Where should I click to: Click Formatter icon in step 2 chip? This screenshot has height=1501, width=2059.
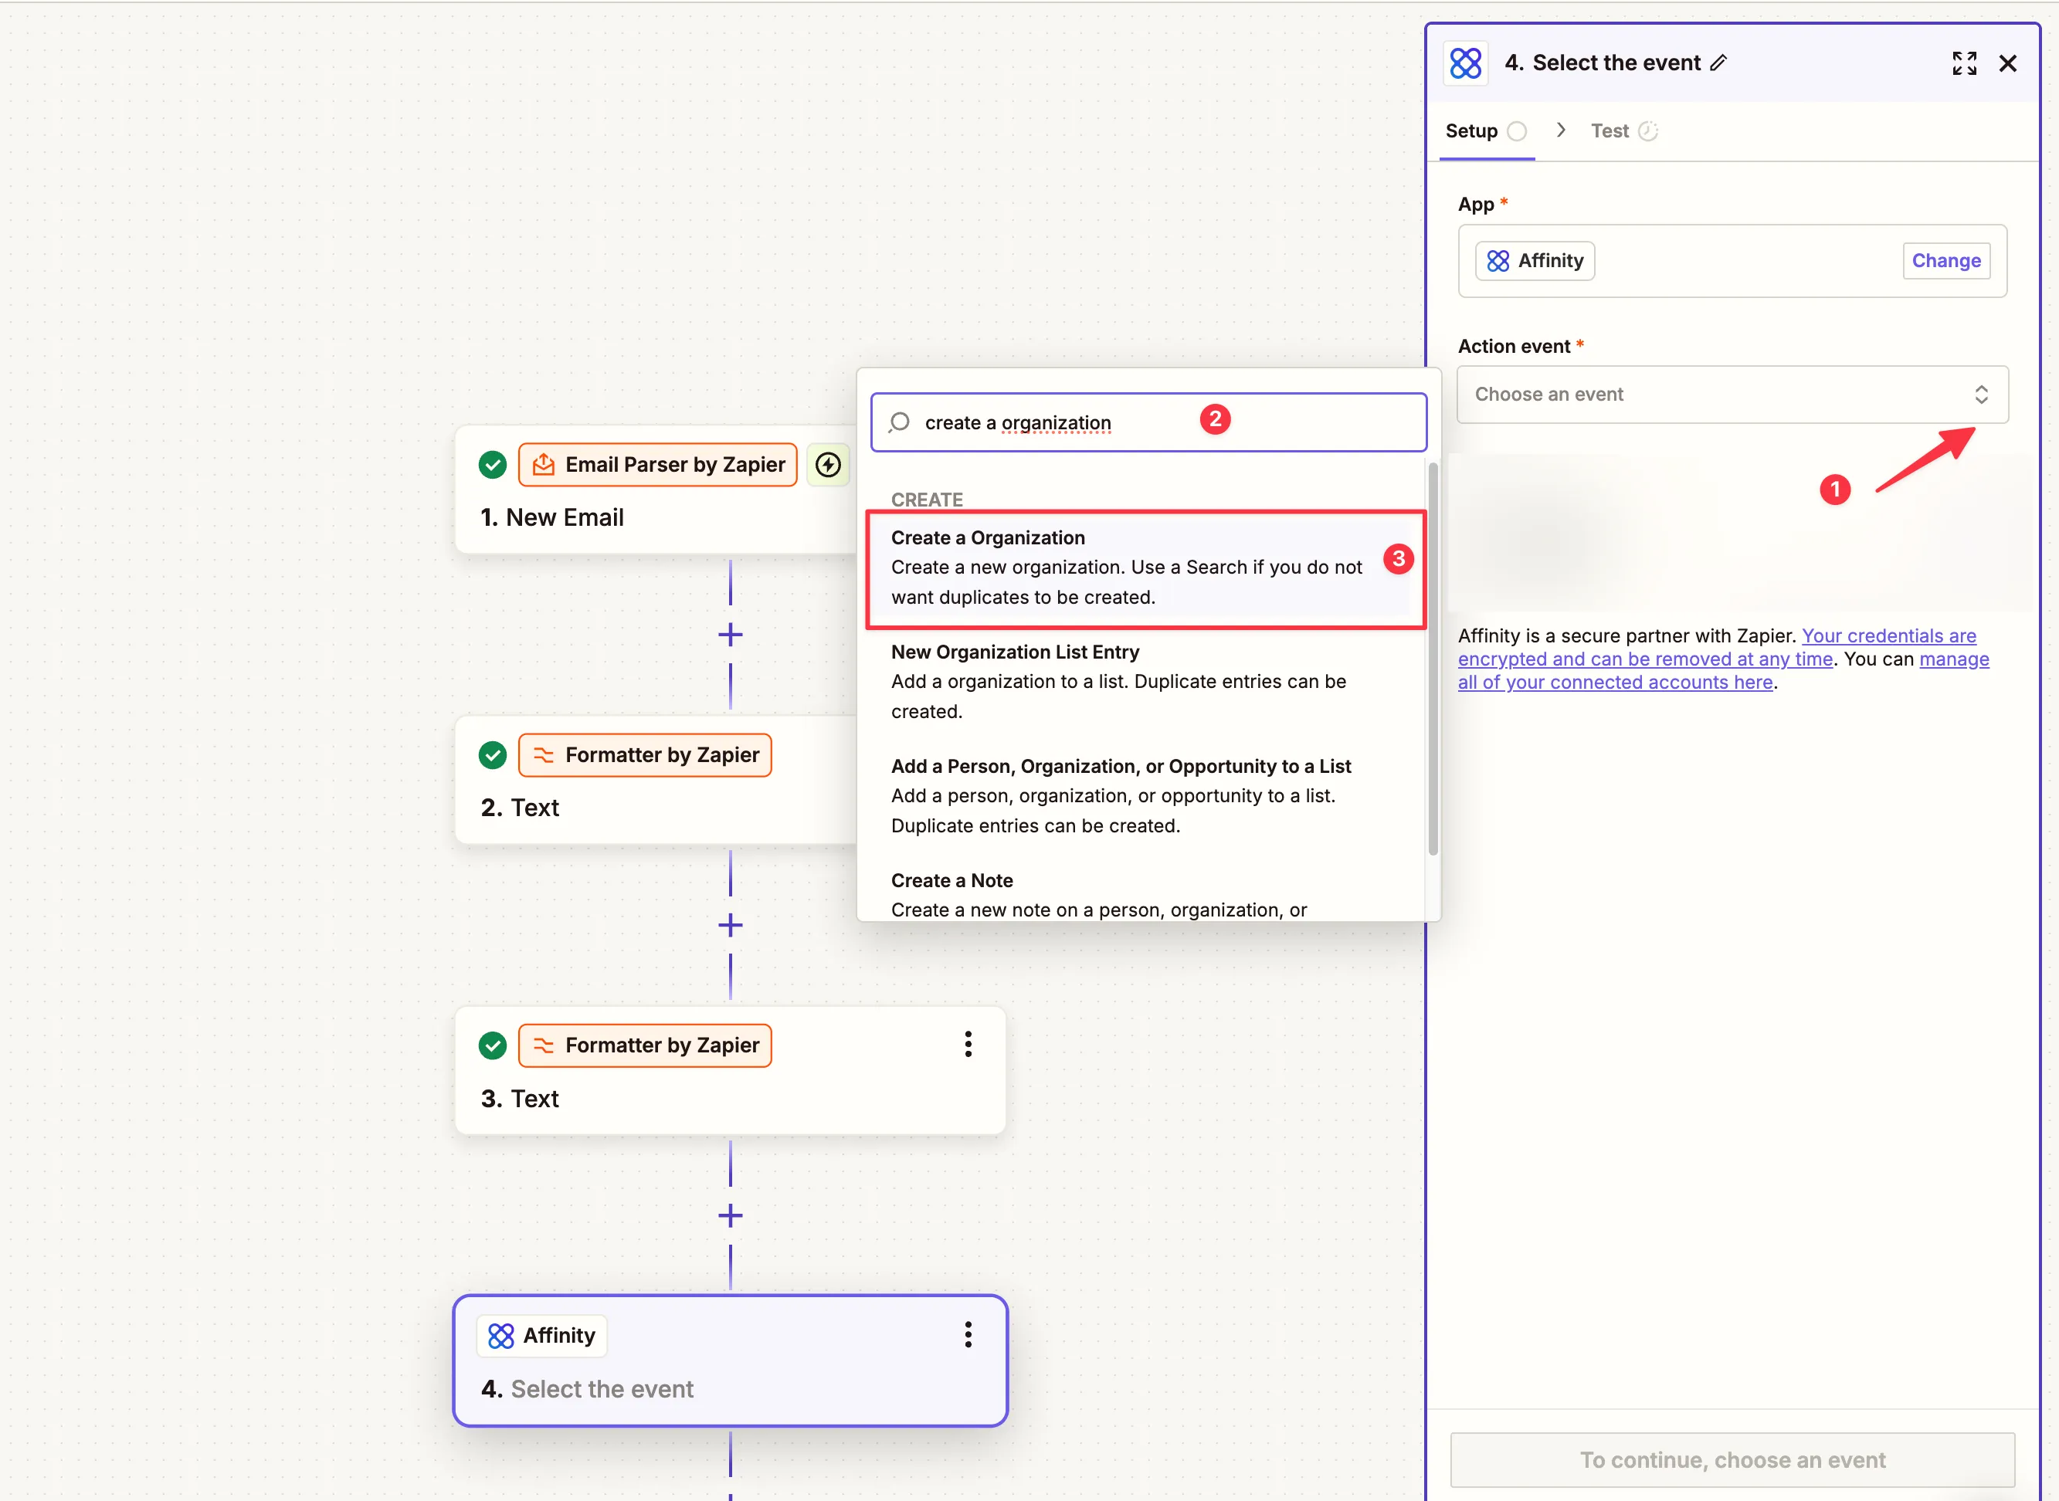tap(544, 755)
